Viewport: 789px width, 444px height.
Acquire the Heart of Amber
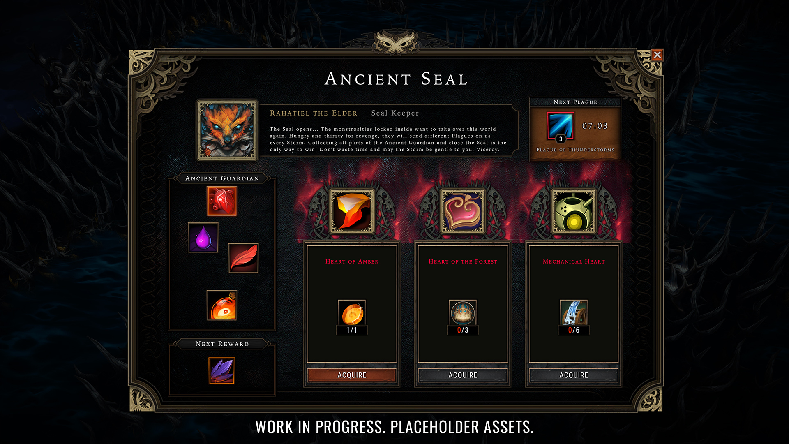pyautogui.click(x=352, y=375)
